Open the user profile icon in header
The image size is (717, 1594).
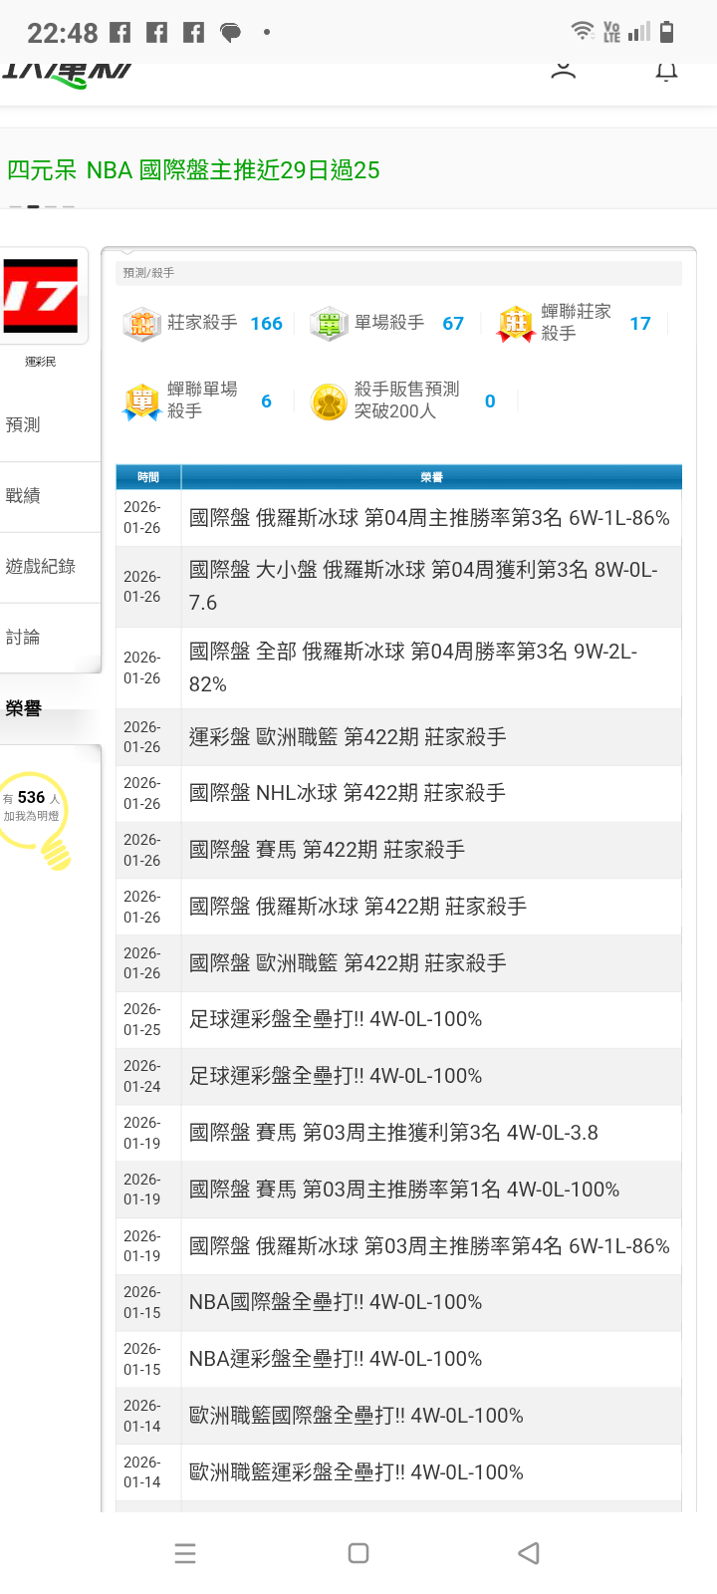pyautogui.click(x=564, y=70)
